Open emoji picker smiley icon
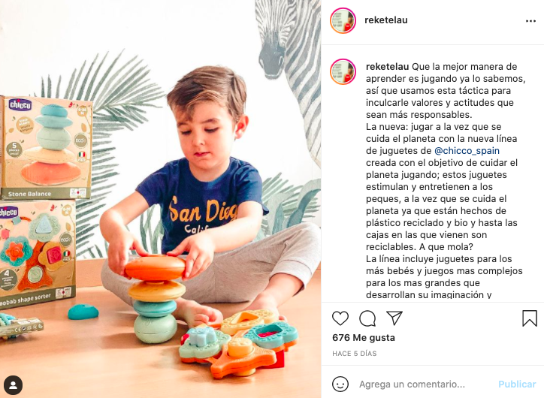Viewport: 544px width, 398px height. [x=340, y=384]
